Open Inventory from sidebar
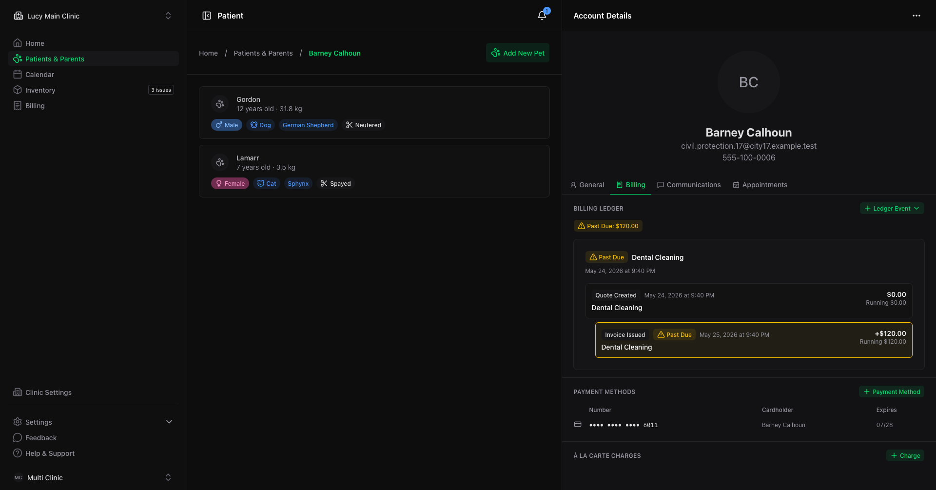 [93, 90]
